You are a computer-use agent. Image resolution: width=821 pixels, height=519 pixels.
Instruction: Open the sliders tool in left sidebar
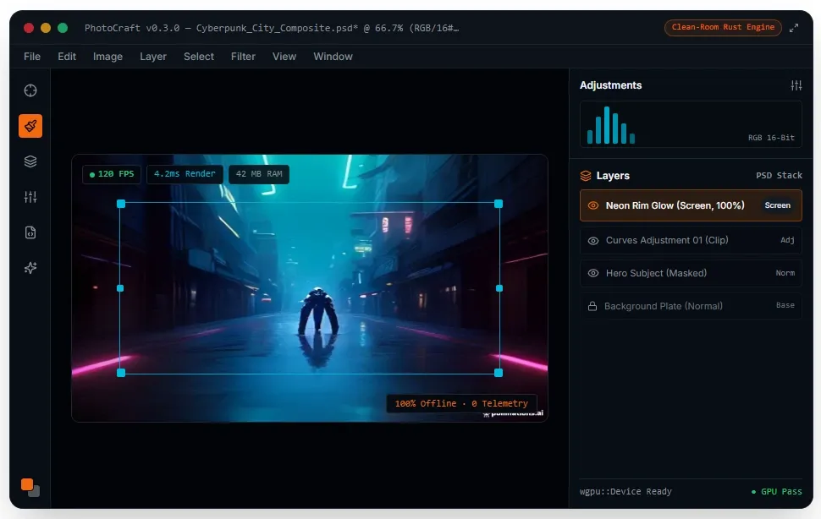[30, 197]
